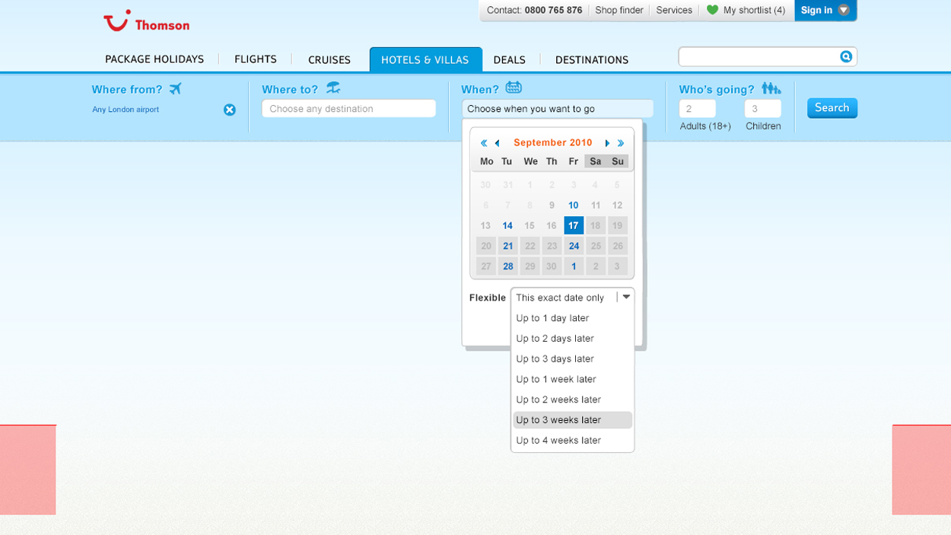Go to next month arrow in calendar
Screen dimensions: 951x535
coord(607,143)
